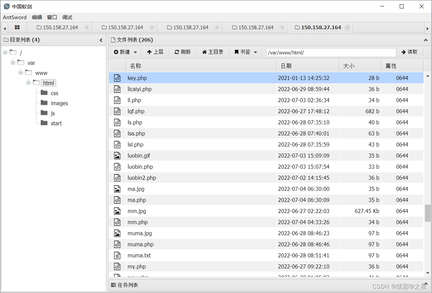Collapse the html tree node
The image size is (432, 293).
29,83
